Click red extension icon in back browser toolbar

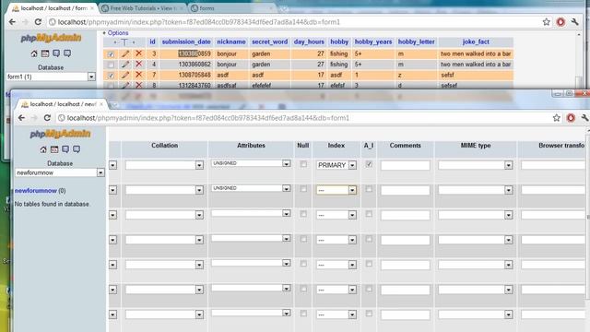point(560,22)
